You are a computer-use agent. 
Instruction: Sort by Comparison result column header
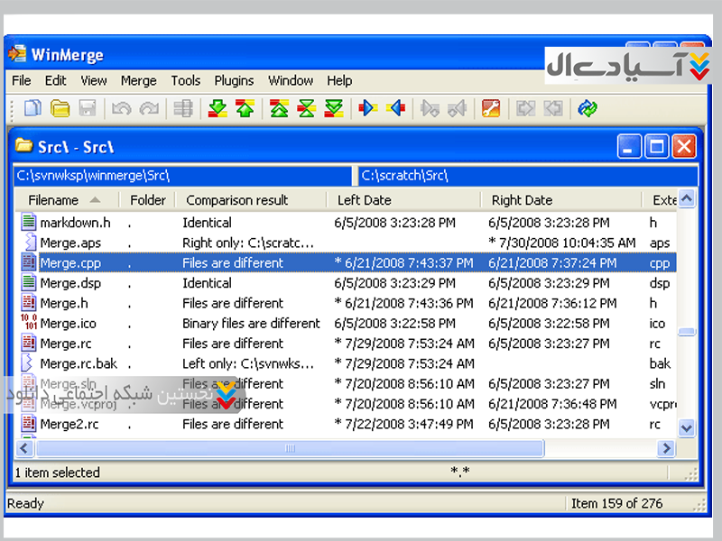coord(236,200)
